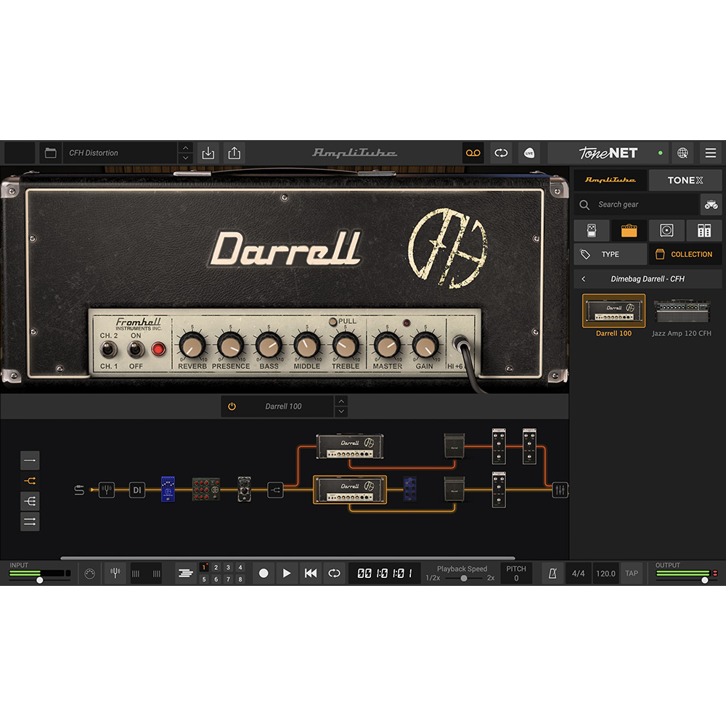Open the amplifiers gear category icon
The image size is (726, 726).
tap(629, 229)
